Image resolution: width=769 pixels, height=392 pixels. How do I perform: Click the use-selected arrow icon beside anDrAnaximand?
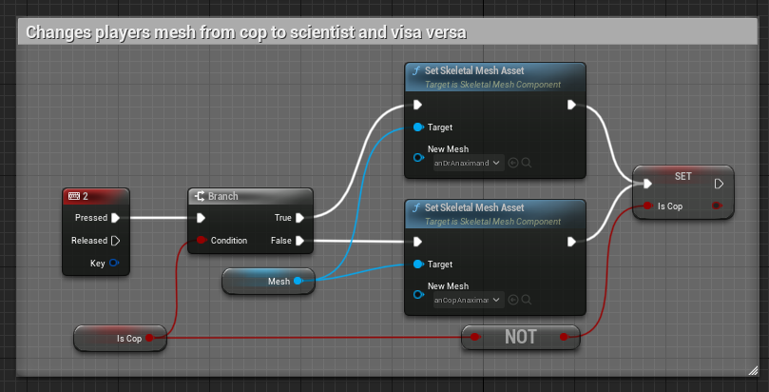[513, 163]
